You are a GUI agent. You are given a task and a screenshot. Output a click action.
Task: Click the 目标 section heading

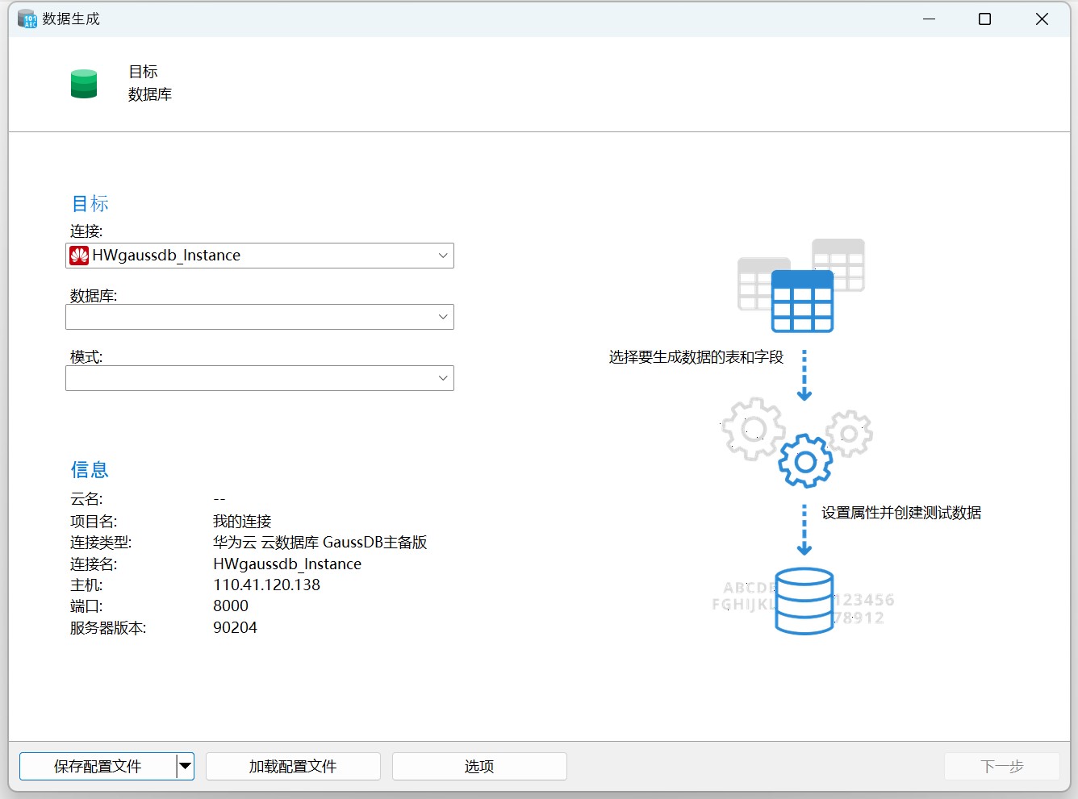(90, 203)
